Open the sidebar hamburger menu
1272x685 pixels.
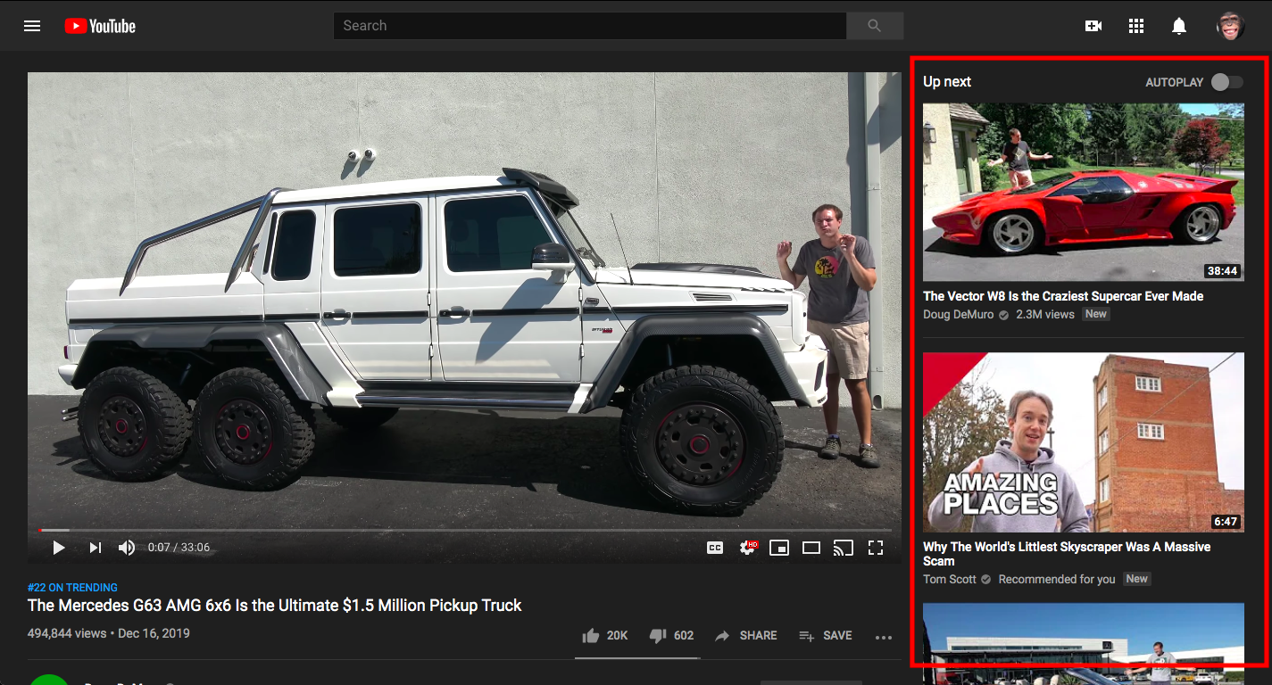(x=31, y=25)
